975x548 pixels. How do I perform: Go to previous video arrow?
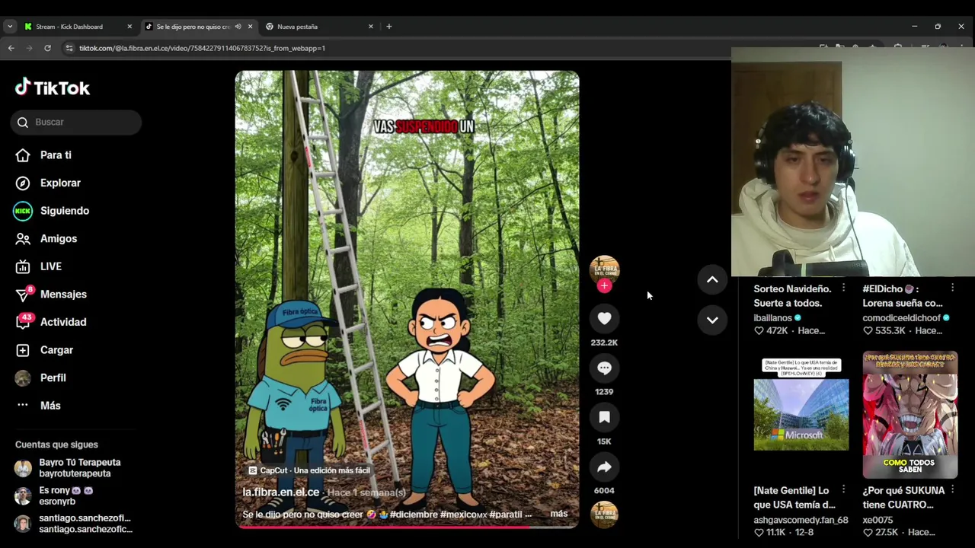(x=712, y=280)
